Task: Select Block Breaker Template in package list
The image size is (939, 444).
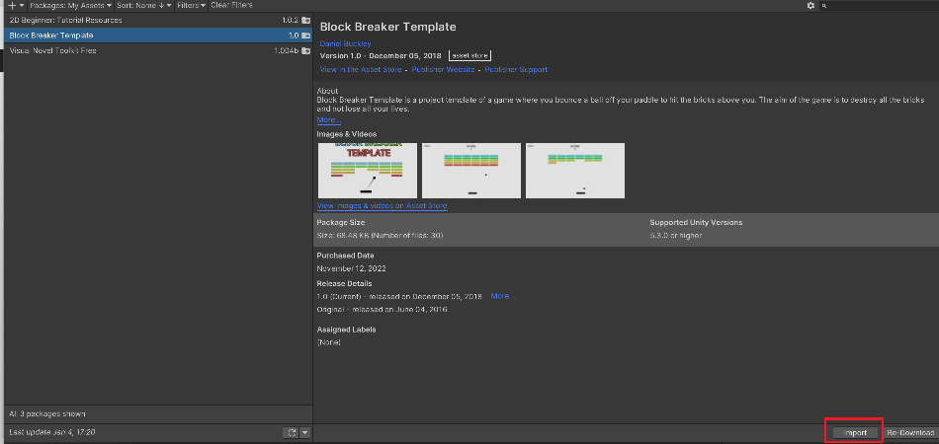Action: [x=158, y=36]
